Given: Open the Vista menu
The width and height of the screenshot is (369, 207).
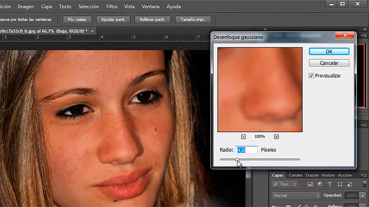Looking at the screenshot, I should coord(129,7).
